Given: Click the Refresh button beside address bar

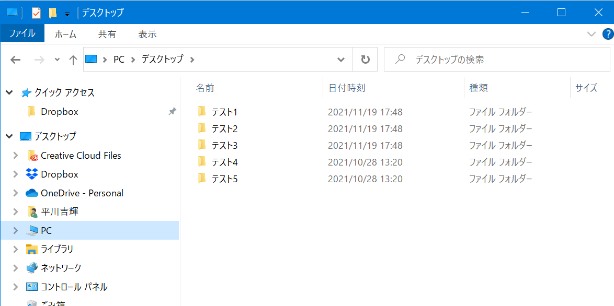Looking at the screenshot, I should (x=366, y=60).
